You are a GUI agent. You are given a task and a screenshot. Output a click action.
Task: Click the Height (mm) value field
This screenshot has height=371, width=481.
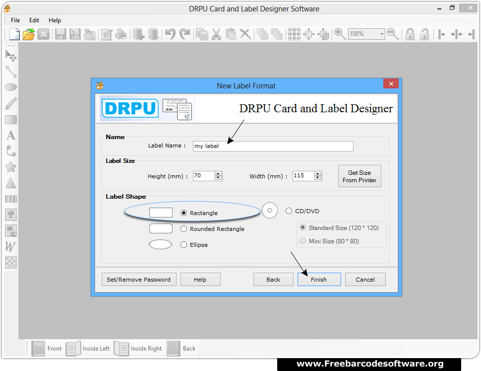point(204,176)
